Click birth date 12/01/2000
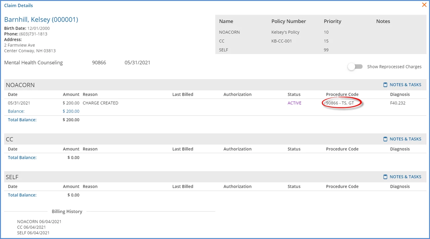Image resolution: width=430 pixels, height=239 pixels. [x=39, y=28]
